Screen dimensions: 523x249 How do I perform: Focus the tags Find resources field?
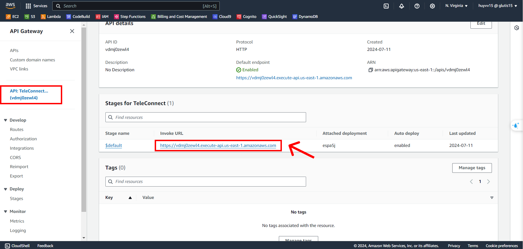(x=206, y=182)
